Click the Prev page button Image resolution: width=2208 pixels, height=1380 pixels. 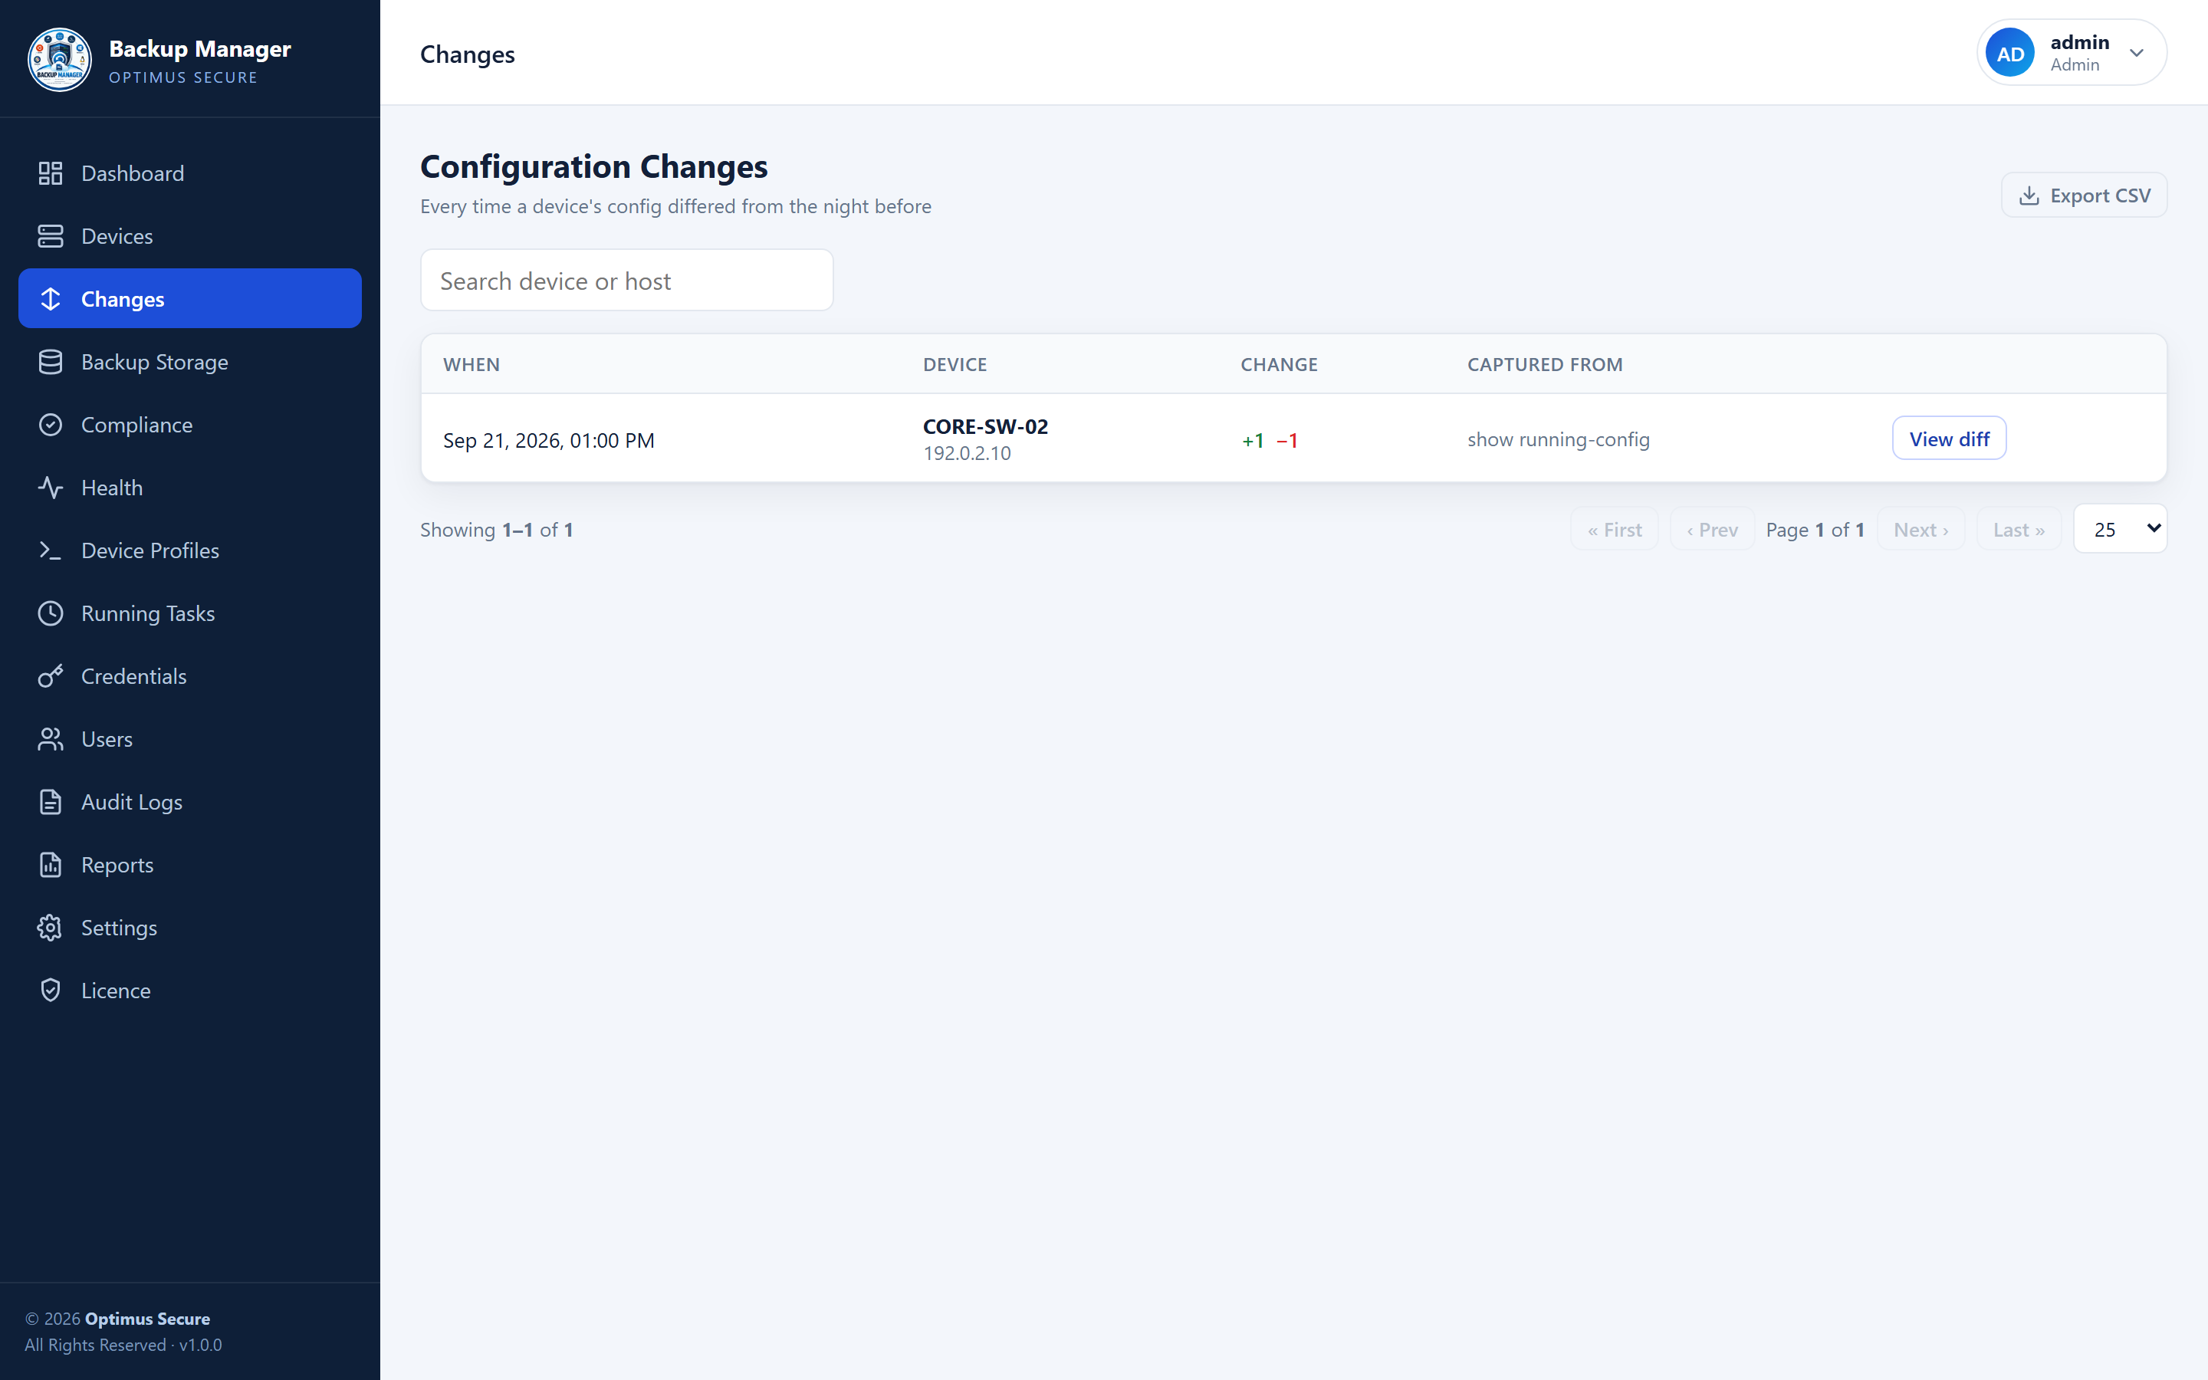[1712, 529]
